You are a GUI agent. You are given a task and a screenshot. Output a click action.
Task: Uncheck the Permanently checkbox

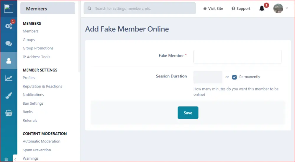click(235, 77)
